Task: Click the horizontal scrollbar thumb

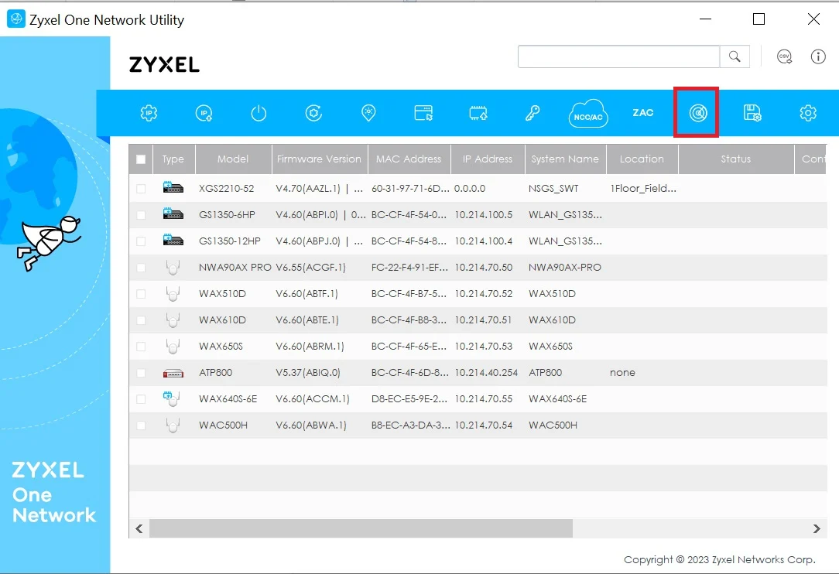Action: click(x=361, y=528)
